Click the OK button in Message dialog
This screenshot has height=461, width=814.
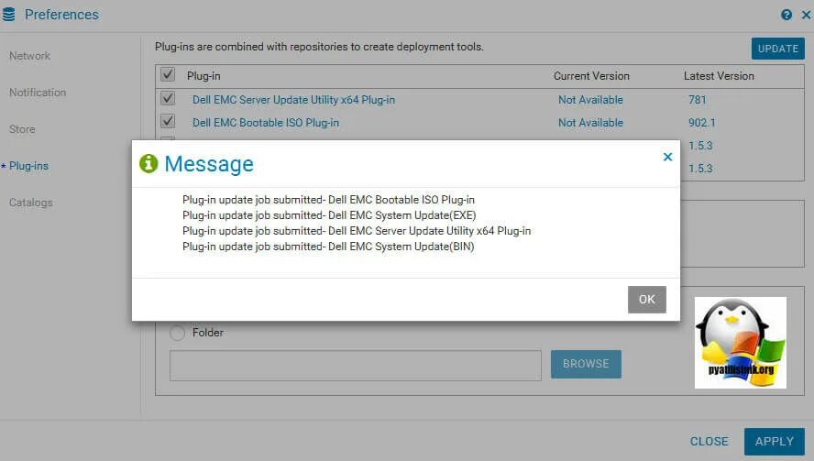point(647,300)
